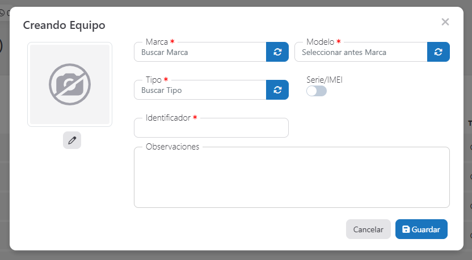The image size is (472, 260).
Task: Click the Serie/IMEI label text
Action: click(324, 80)
